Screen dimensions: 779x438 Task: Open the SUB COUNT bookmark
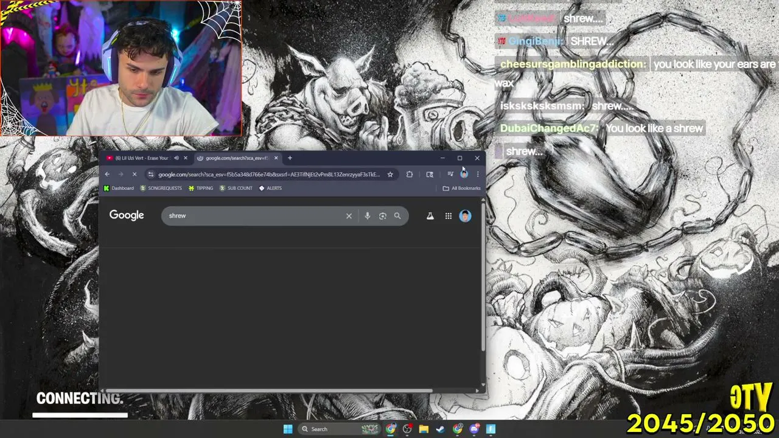tap(236, 189)
